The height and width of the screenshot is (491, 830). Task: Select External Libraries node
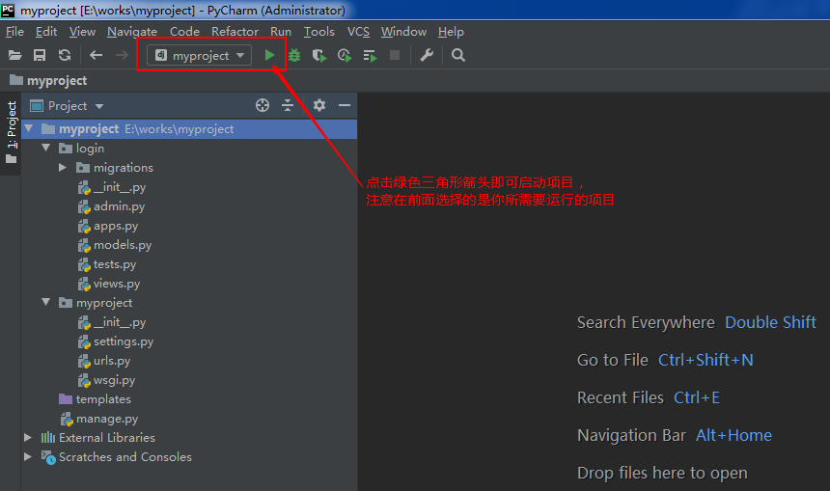[98, 438]
